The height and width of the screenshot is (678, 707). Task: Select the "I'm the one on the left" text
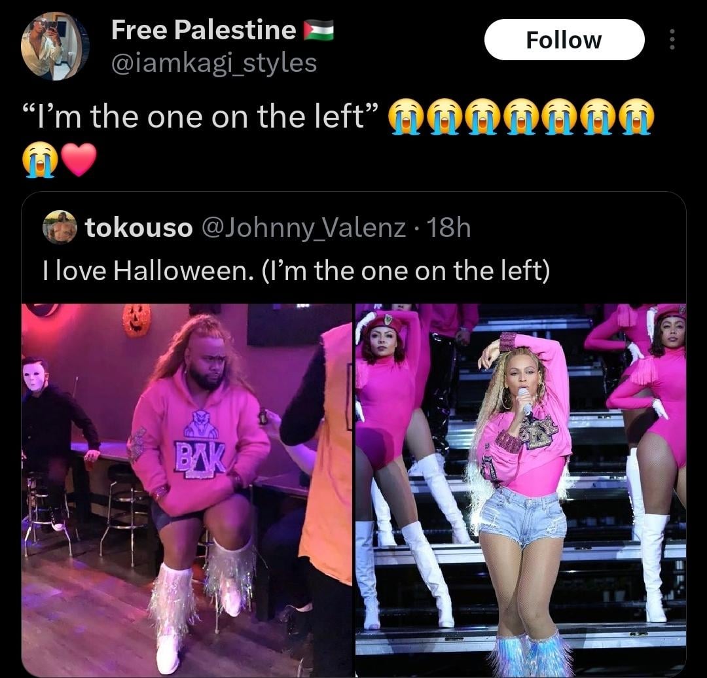click(x=200, y=116)
